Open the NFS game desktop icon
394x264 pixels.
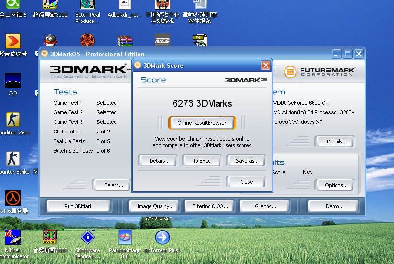pos(162,40)
